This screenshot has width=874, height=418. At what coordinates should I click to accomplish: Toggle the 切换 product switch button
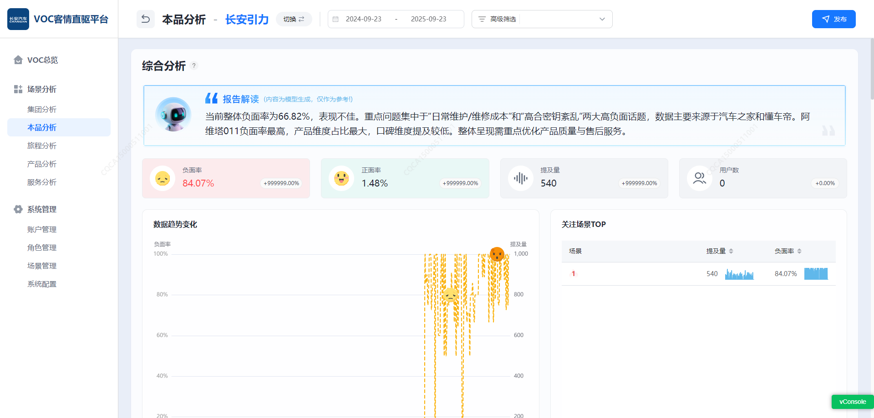click(x=294, y=19)
